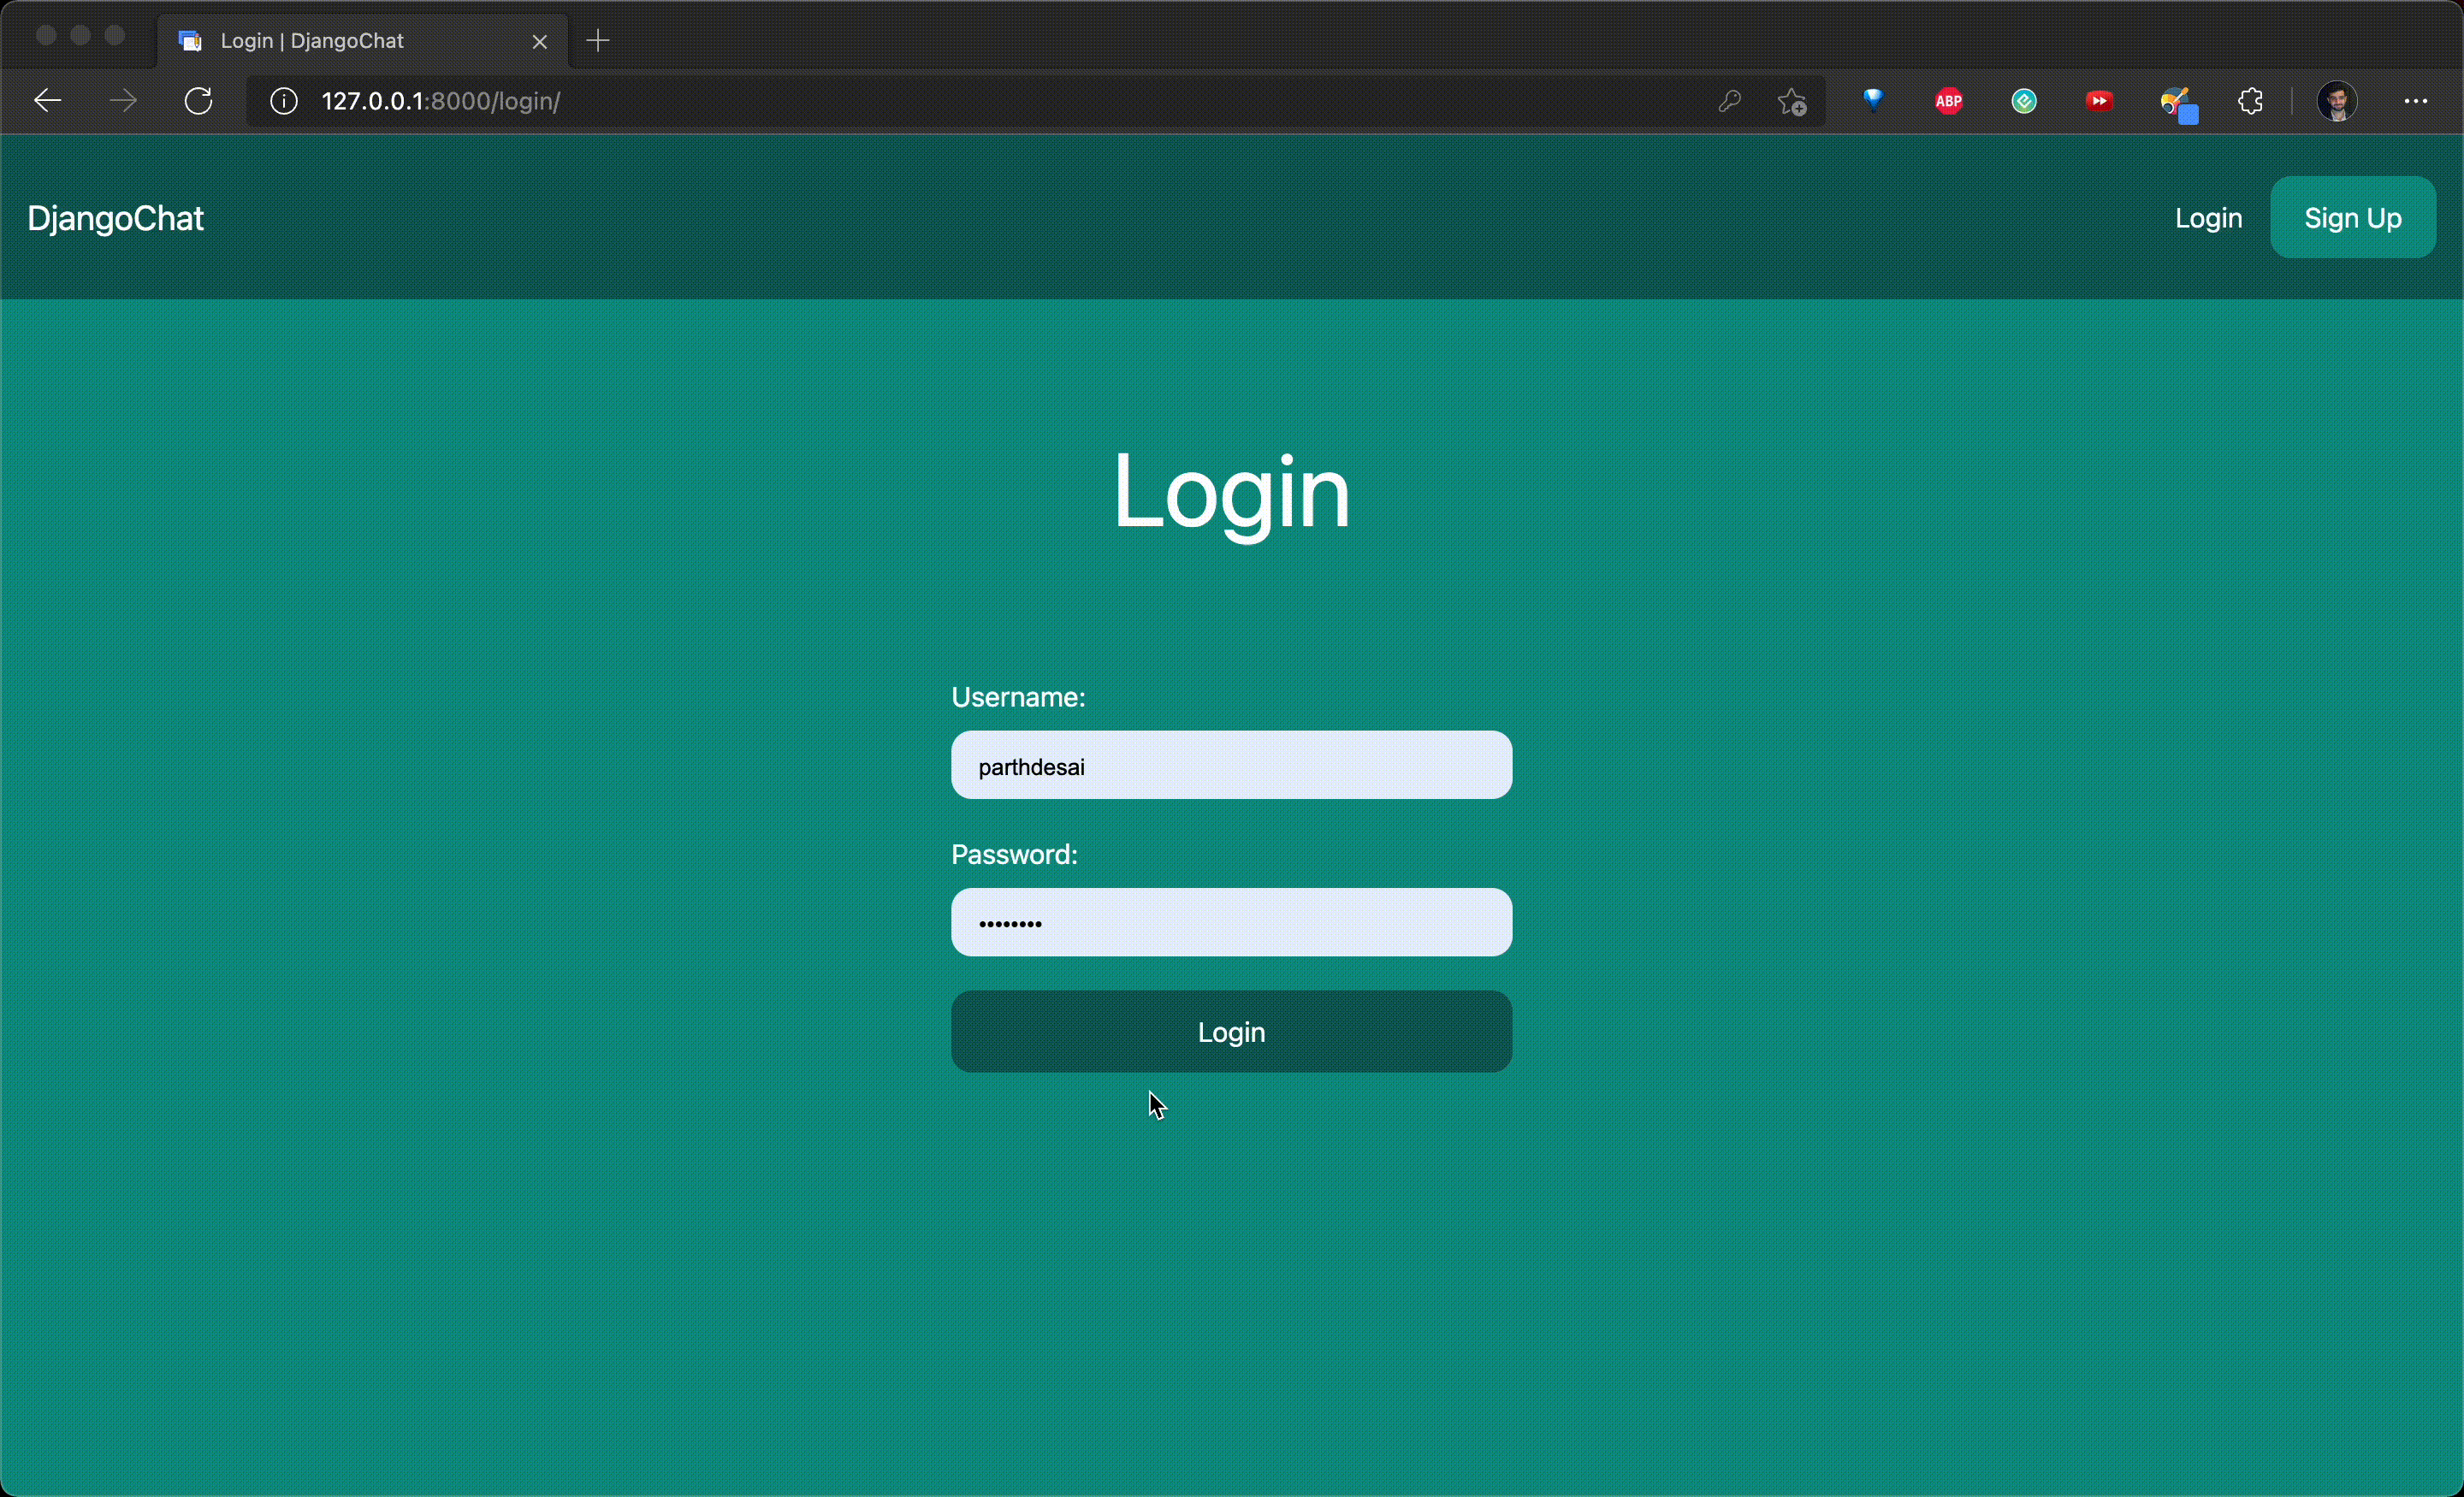This screenshot has height=1497, width=2464.
Task: Open saved passwords key icon
Action: click(1729, 101)
